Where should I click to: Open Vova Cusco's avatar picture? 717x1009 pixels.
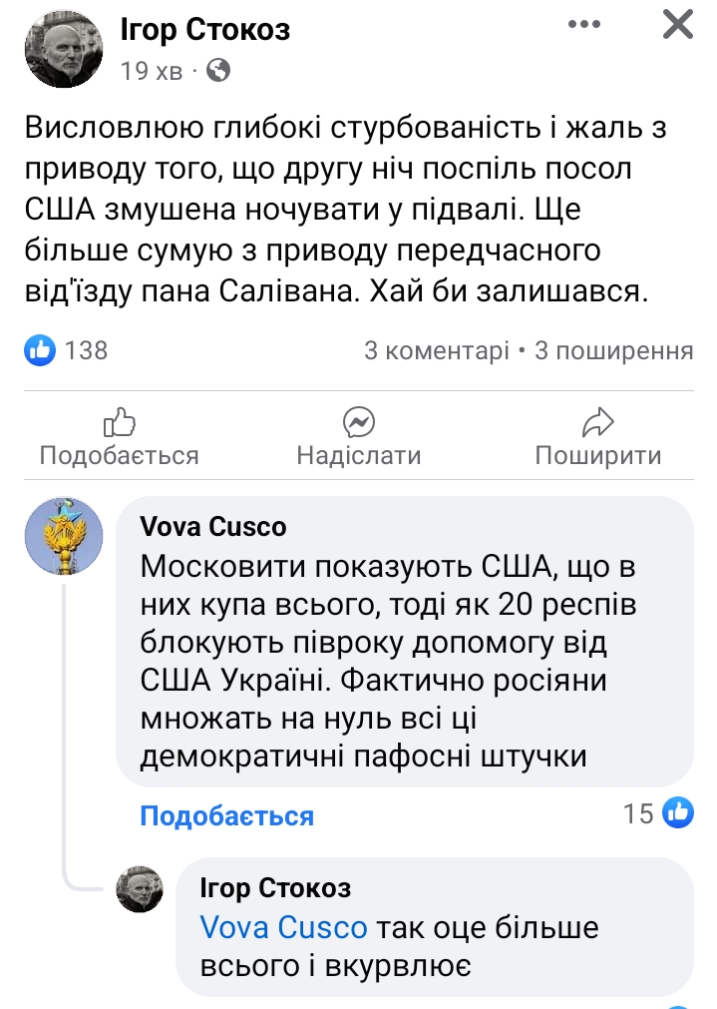tap(64, 536)
